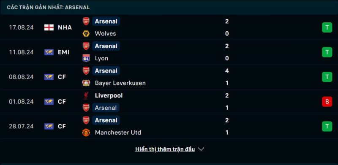Open "Hiển thị thêm trận đấu" link
Image resolution: width=338 pixels, height=165 pixels.
point(165,149)
